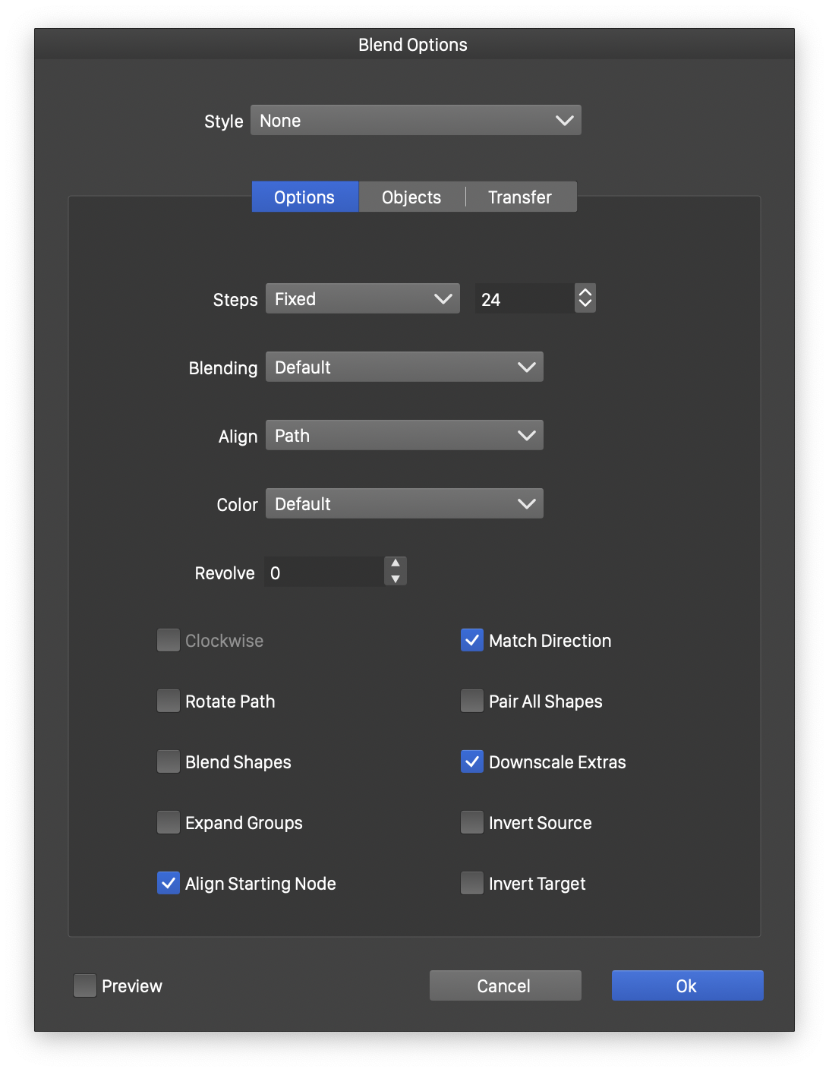The width and height of the screenshot is (829, 1072).
Task: Open the Blending mode dropdown
Action: point(404,367)
